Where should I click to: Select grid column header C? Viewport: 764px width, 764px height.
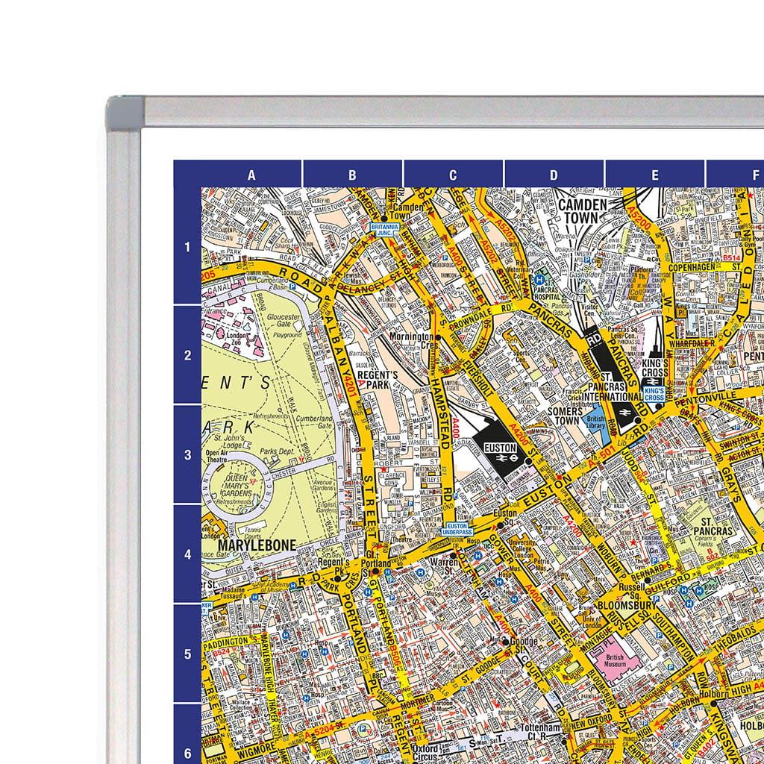pyautogui.click(x=453, y=175)
